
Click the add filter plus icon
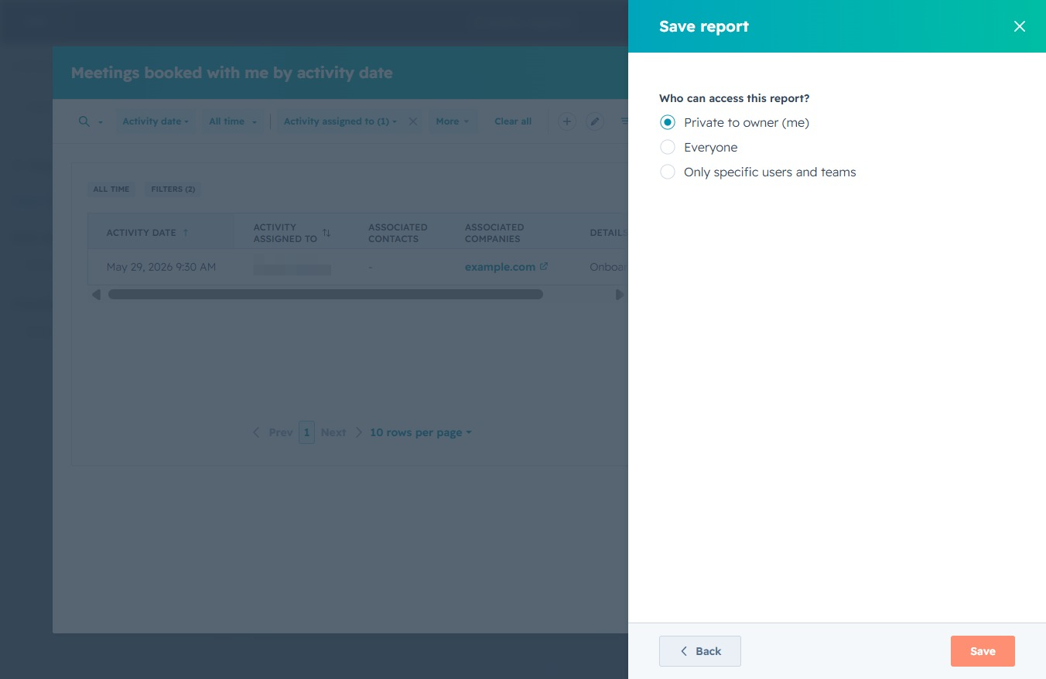(x=567, y=121)
